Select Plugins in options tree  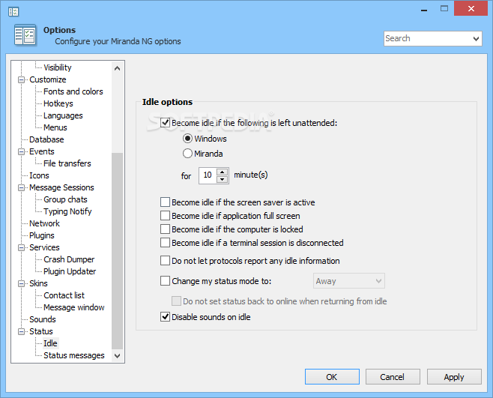pyautogui.click(x=41, y=235)
